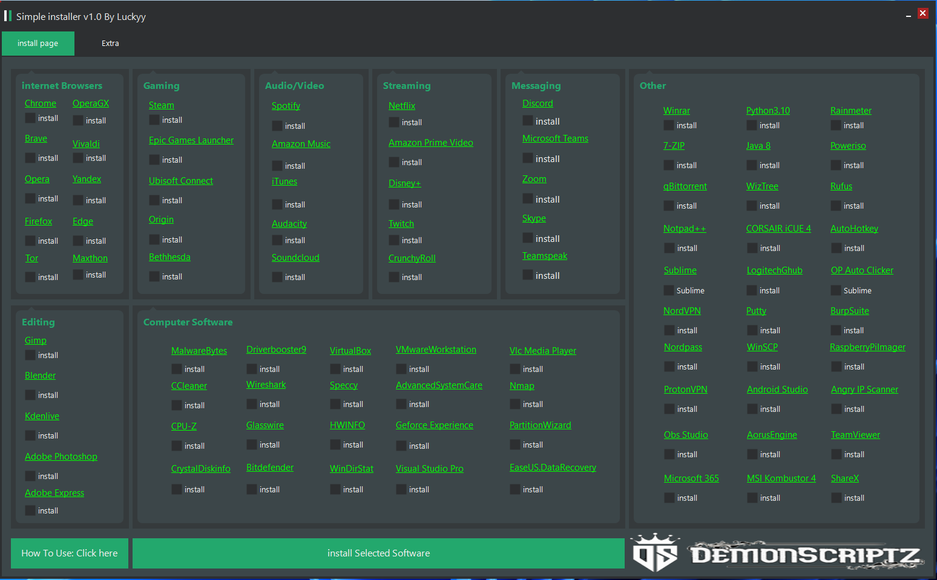Check the install box under Chrome
The width and height of the screenshot is (937, 580).
[30, 119]
